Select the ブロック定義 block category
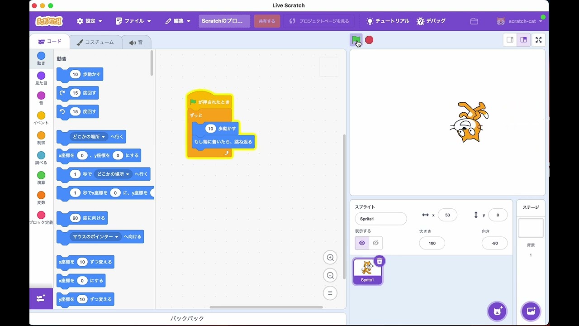 point(41,218)
